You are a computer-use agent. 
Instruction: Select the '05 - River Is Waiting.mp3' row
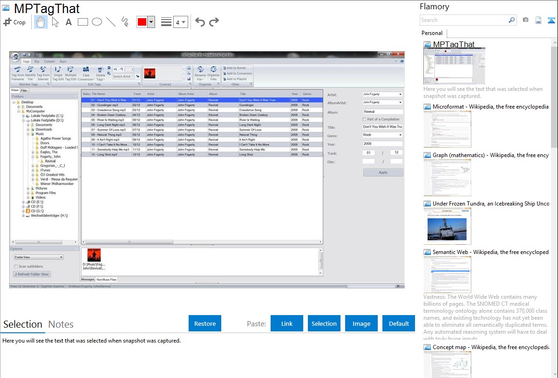(x=202, y=120)
